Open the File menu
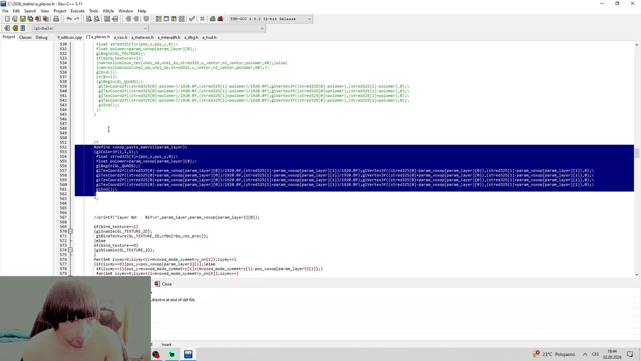The height and width of the screenshot is (361, 641). [x=5, y=11]
